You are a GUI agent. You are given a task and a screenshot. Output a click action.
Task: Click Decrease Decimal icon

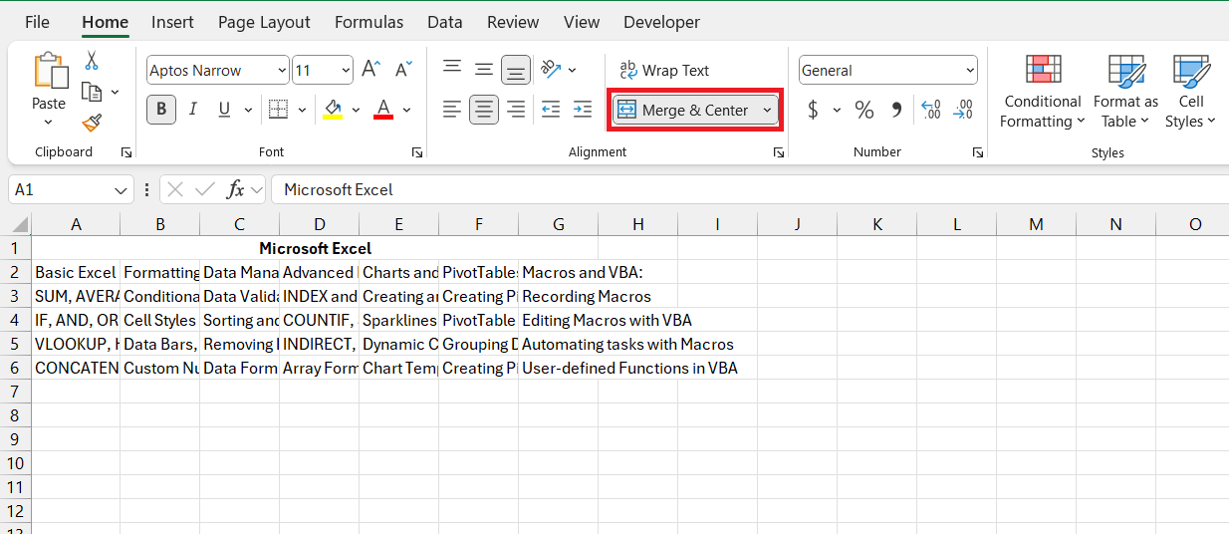(x=963, y=110)
